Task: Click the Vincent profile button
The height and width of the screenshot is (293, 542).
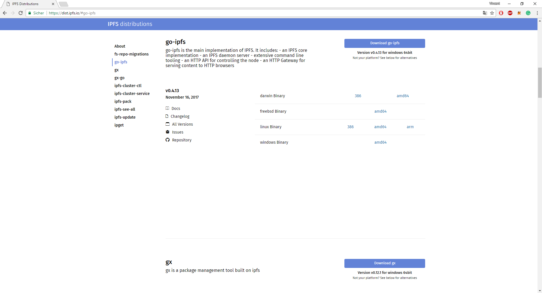Action: pos(495,4)
